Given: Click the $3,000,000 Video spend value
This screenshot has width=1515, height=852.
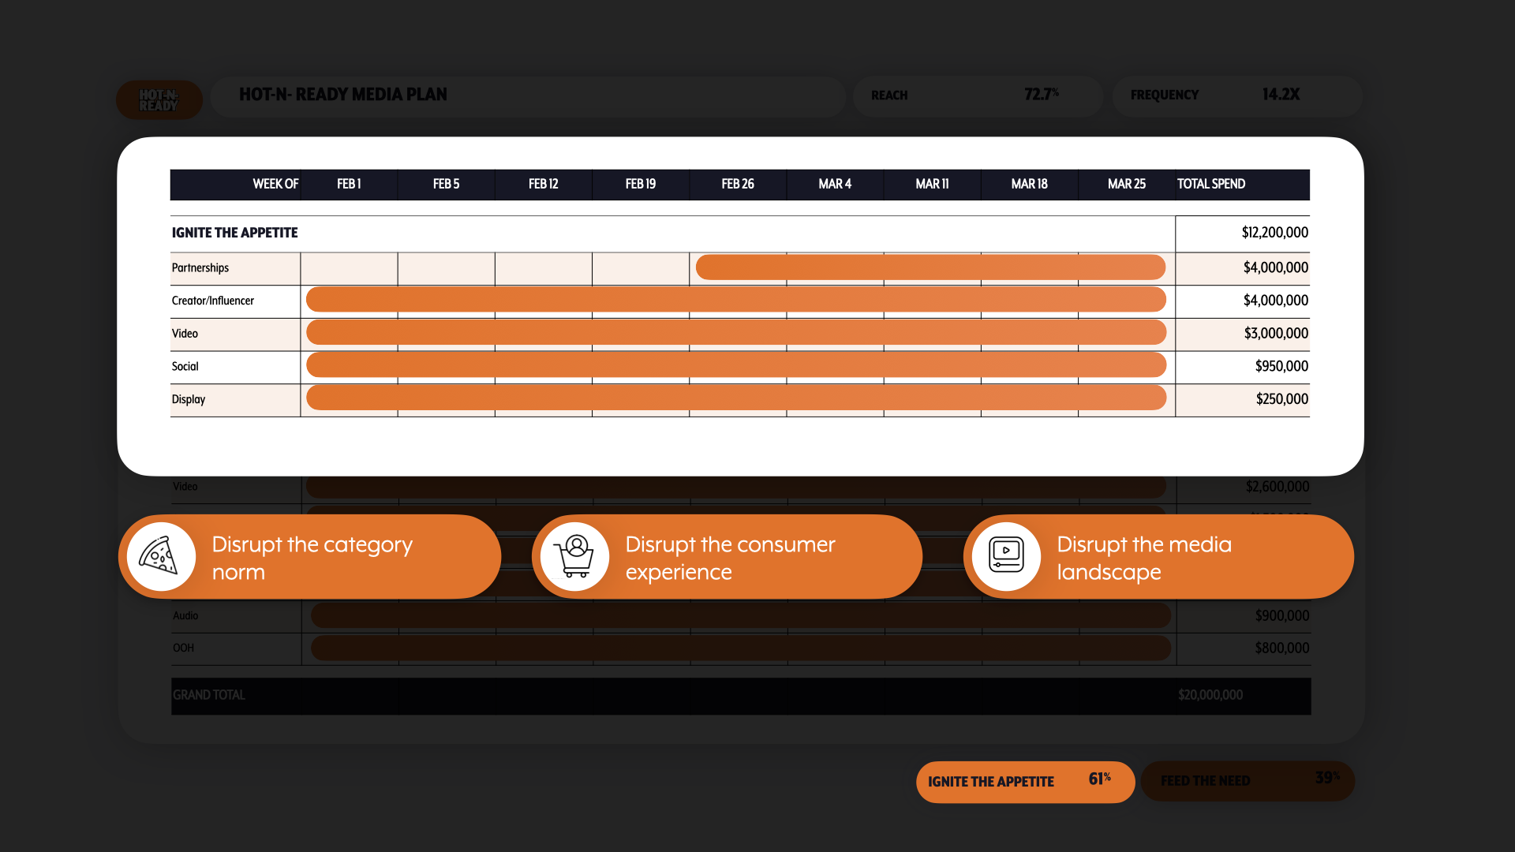Looking at the screenshot, I should click(1276, 334).
